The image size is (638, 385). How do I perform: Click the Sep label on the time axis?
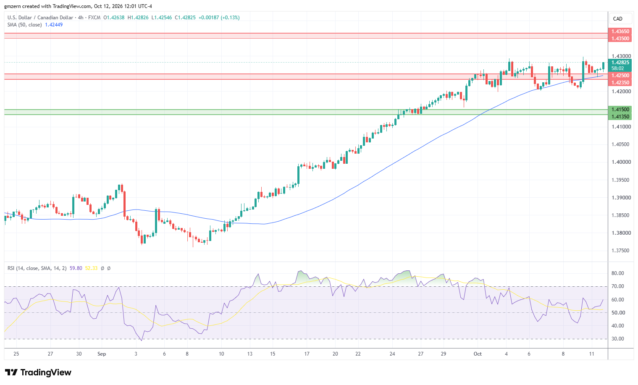tap(102, 354)
